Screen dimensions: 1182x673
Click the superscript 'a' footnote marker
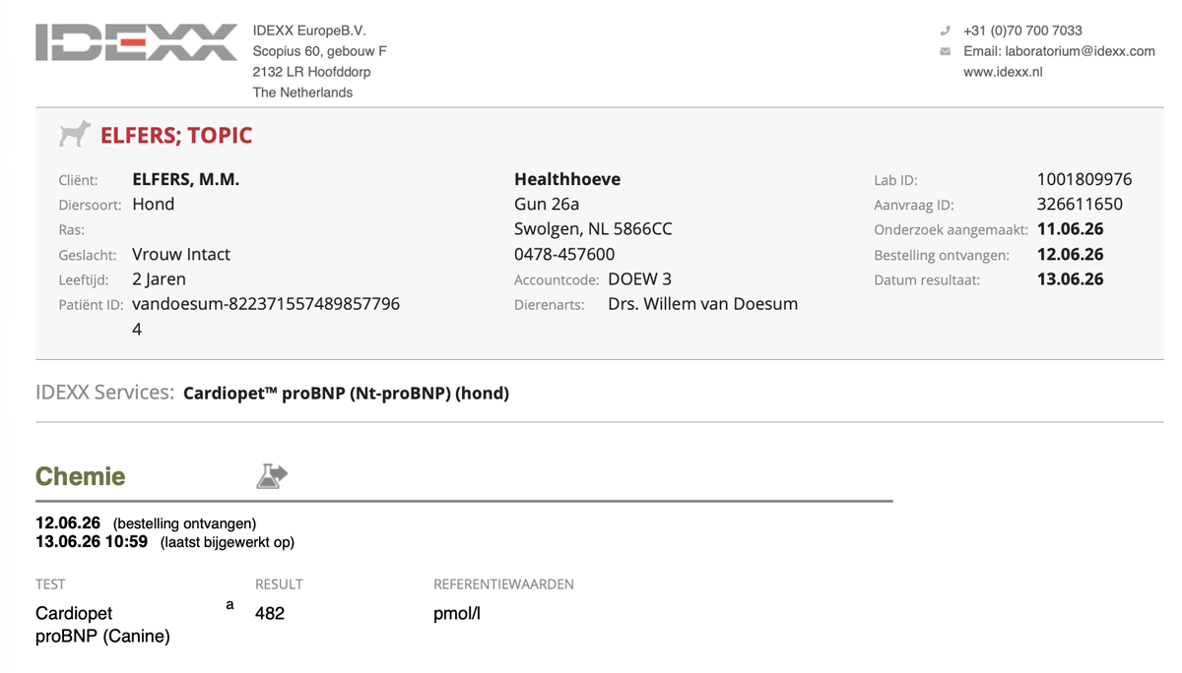tap(230, 604)
